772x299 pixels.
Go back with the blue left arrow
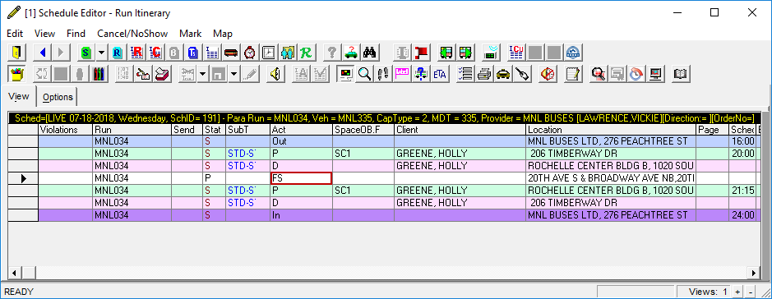point(43,52)
